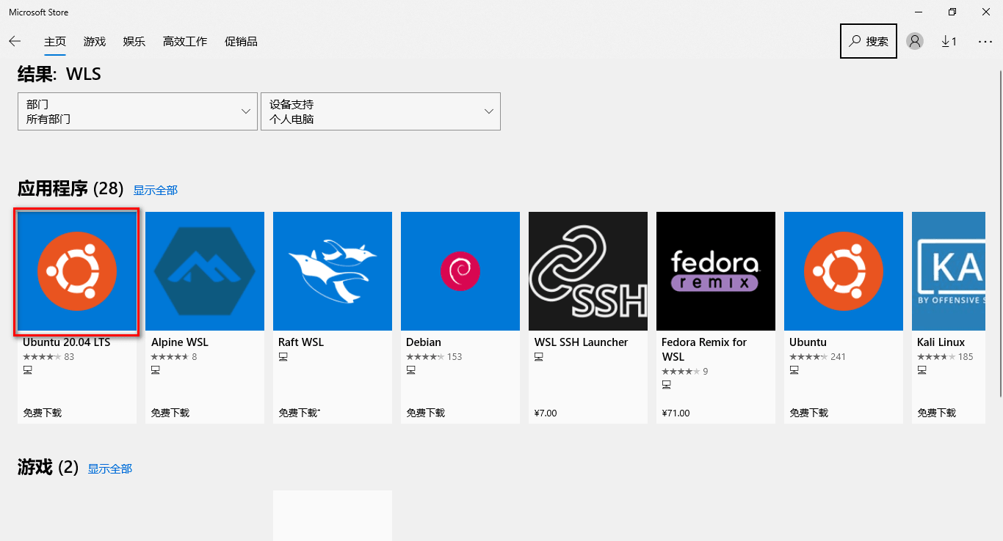Image resolution: width=1003 pixels, height=541 pixels.
Task: Click the PC device icon under Fedora Remix
Action: 666,384
